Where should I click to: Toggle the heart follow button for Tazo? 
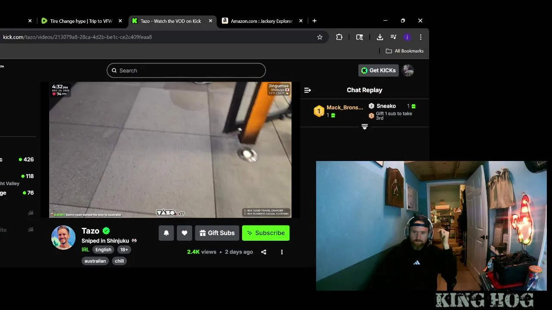(184, 233)
